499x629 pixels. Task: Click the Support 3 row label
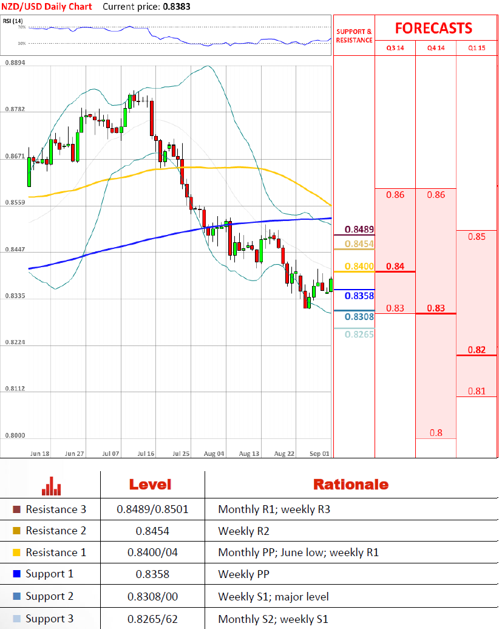coord(50,619)
